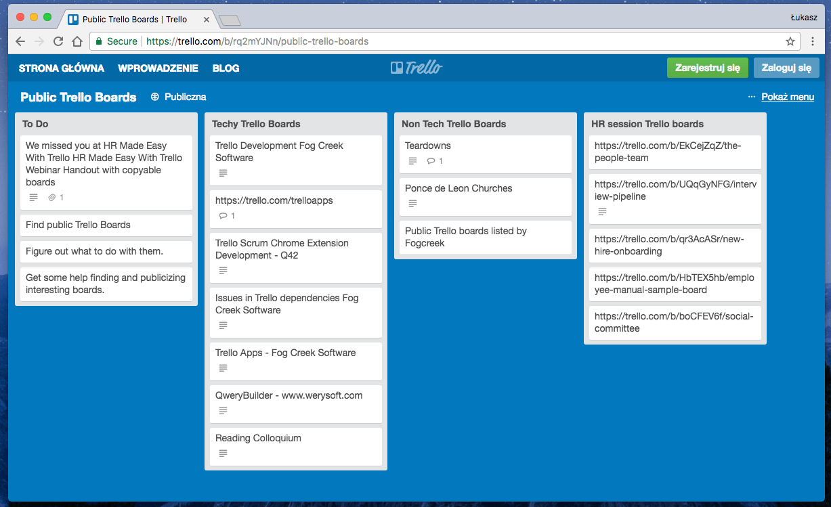Click the description icon on the HR Made Easy card

[x=33, y=198]
